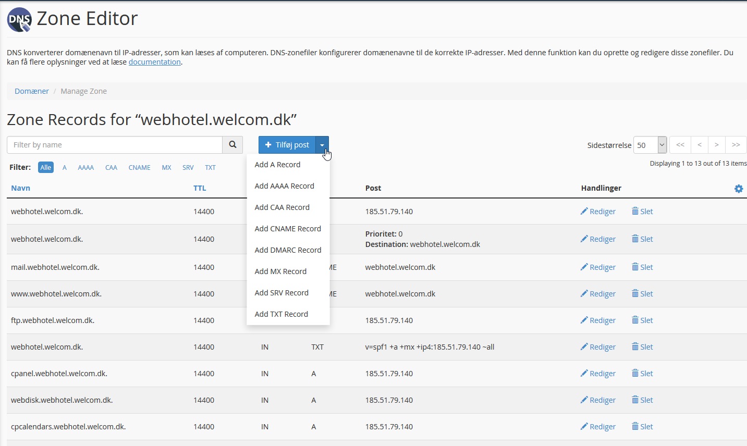Image resolution: width=747 pixels, height=446 pixels.
Task: Open the Sidestørrelse page size dropdown
Action: [650, 145]
